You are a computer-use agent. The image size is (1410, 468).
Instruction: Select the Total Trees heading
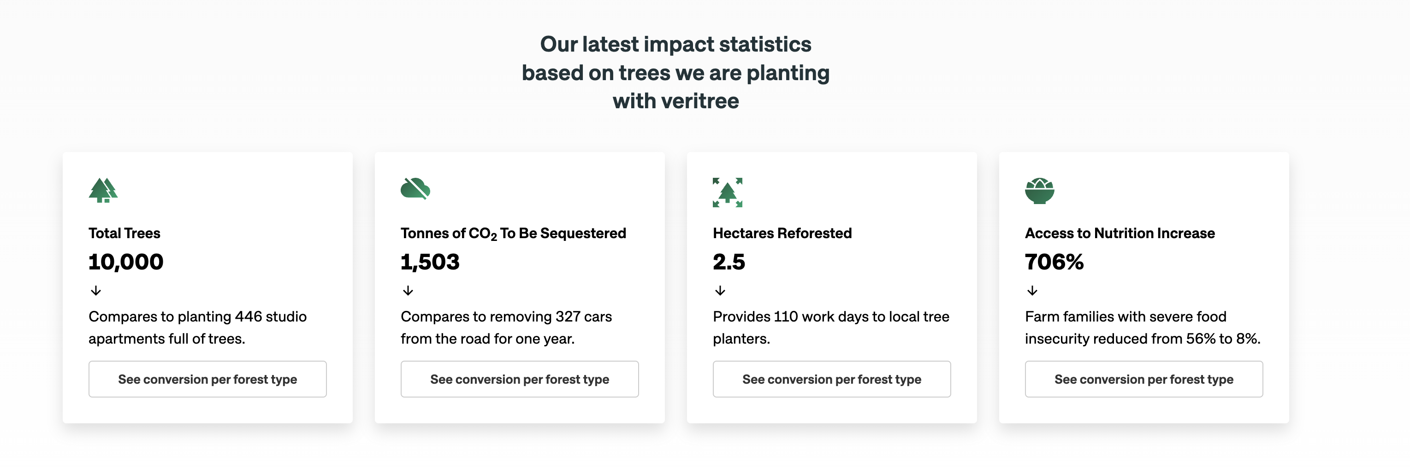point(124,234)
